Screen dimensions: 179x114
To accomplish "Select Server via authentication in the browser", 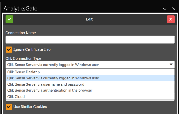I will tap(50, 91).
